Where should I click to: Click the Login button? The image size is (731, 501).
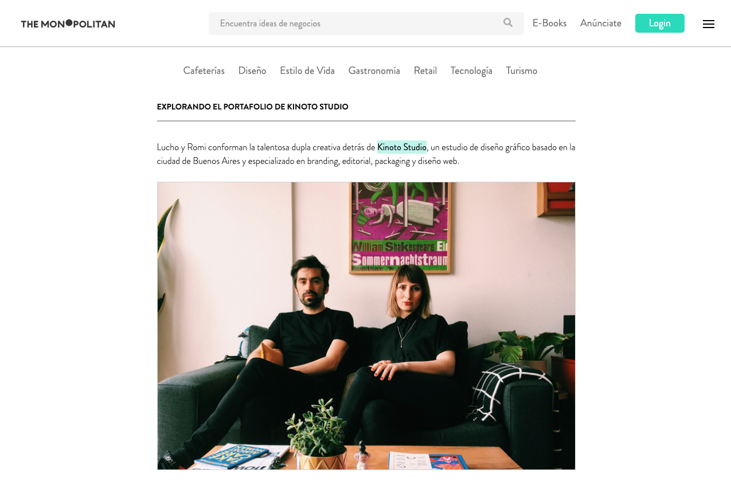[660, 24]
